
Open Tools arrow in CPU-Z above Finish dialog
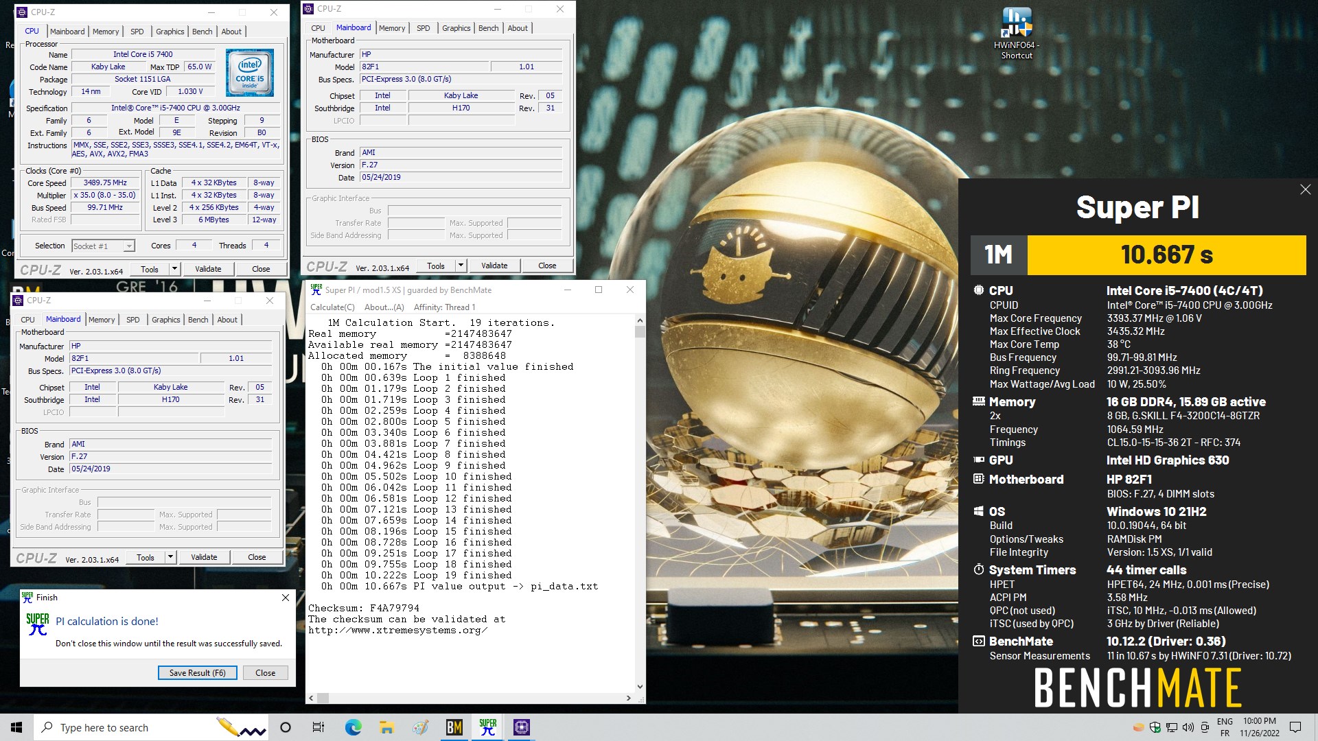pos(170,557)
